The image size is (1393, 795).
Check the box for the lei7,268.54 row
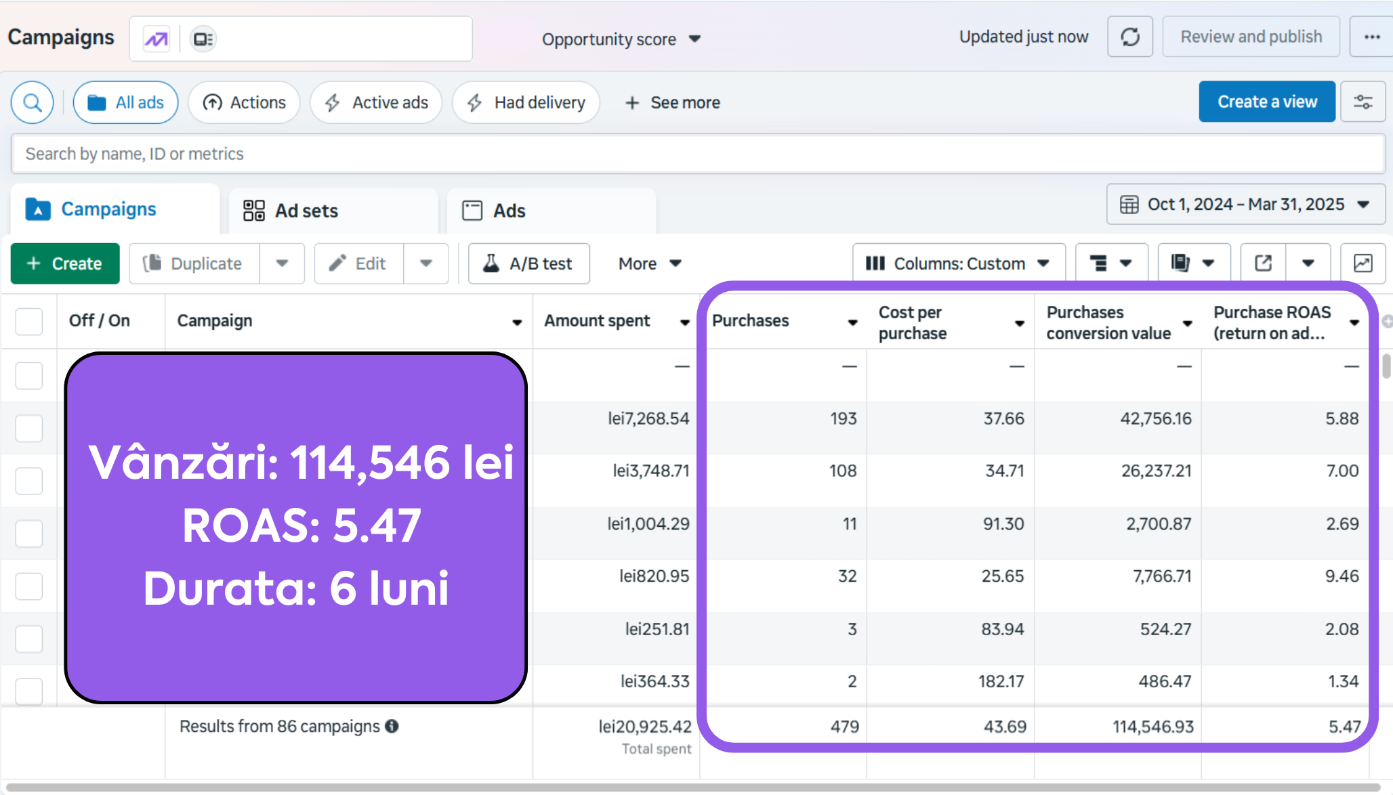pyautogui.click(x=29, y=428)
